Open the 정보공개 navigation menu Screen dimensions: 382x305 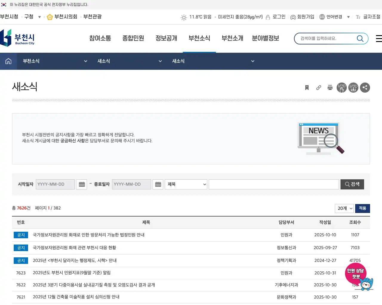[166, 38]
